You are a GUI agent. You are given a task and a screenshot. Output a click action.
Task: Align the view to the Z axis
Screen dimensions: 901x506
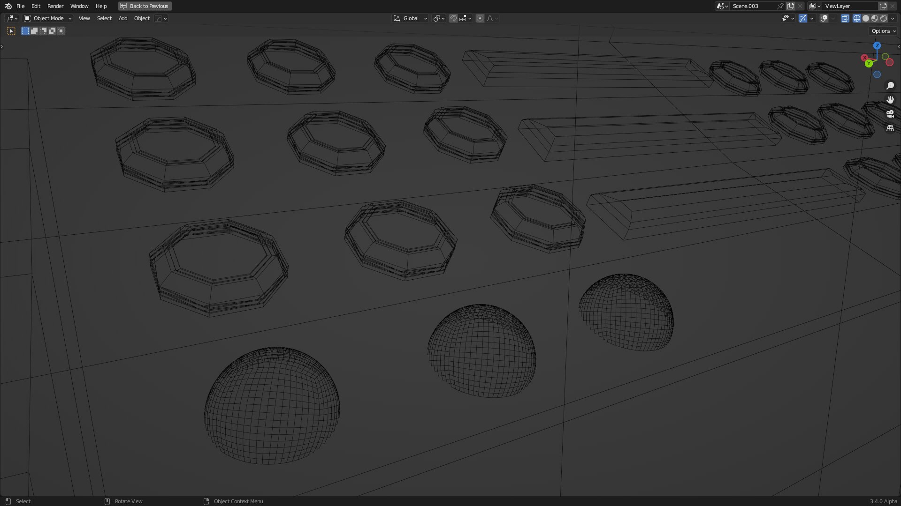click(877, 45)
